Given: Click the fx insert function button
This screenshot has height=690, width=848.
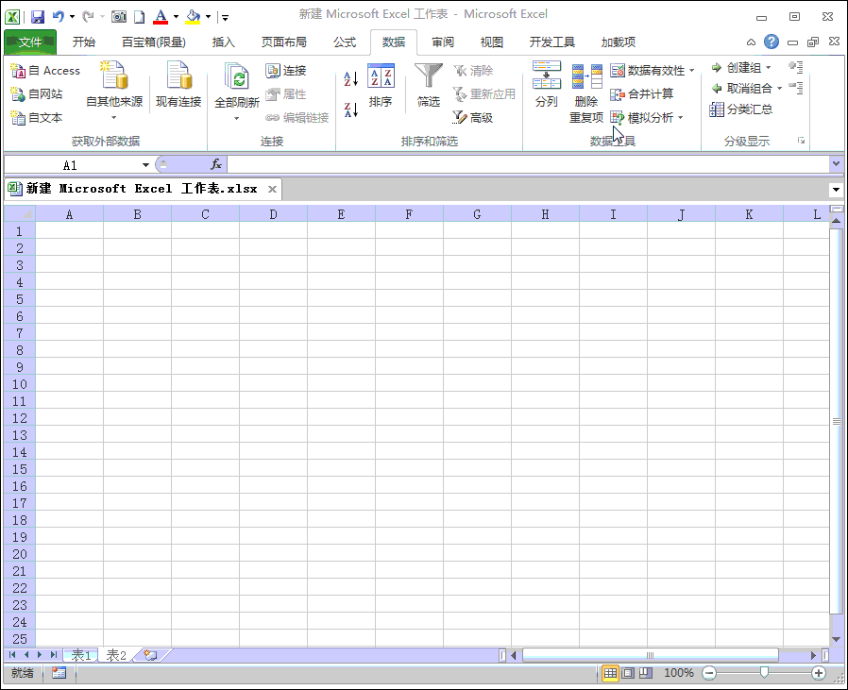Looking at the screenshot, I should click(x=216, y=164).
